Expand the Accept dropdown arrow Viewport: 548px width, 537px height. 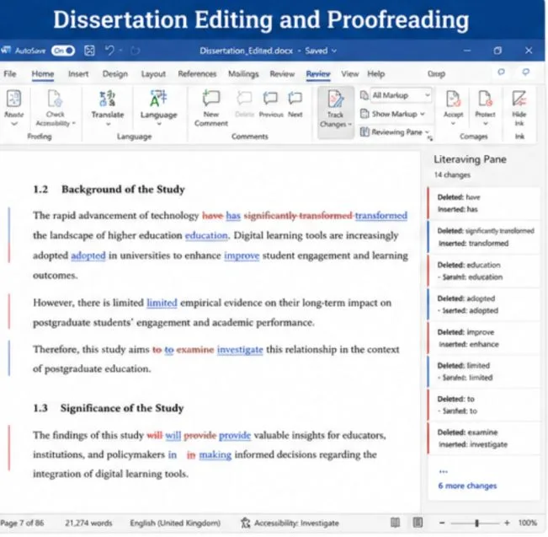click(x=453, y=124)
